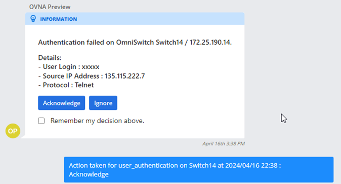Select the OVNA Preview sender name

coord(50,7)
